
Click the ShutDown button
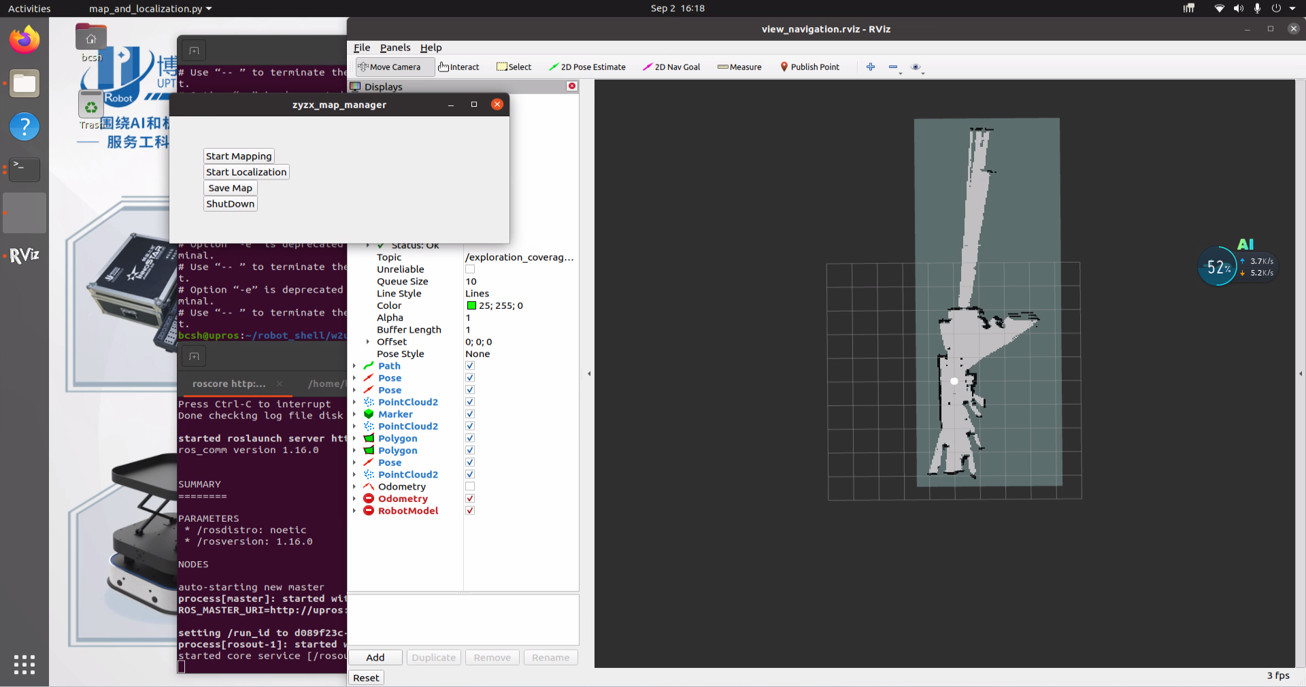231,204
